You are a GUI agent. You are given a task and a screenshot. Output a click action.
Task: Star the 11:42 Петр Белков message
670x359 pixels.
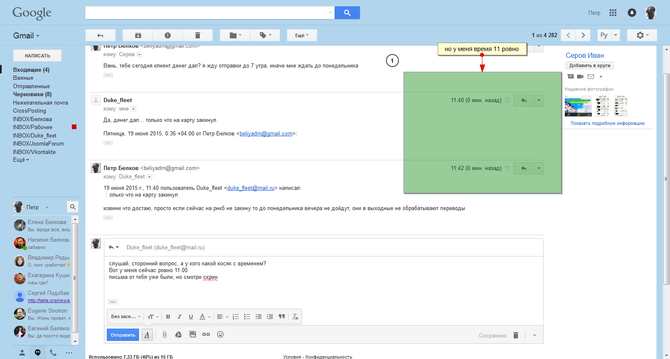tap(507, 168)
